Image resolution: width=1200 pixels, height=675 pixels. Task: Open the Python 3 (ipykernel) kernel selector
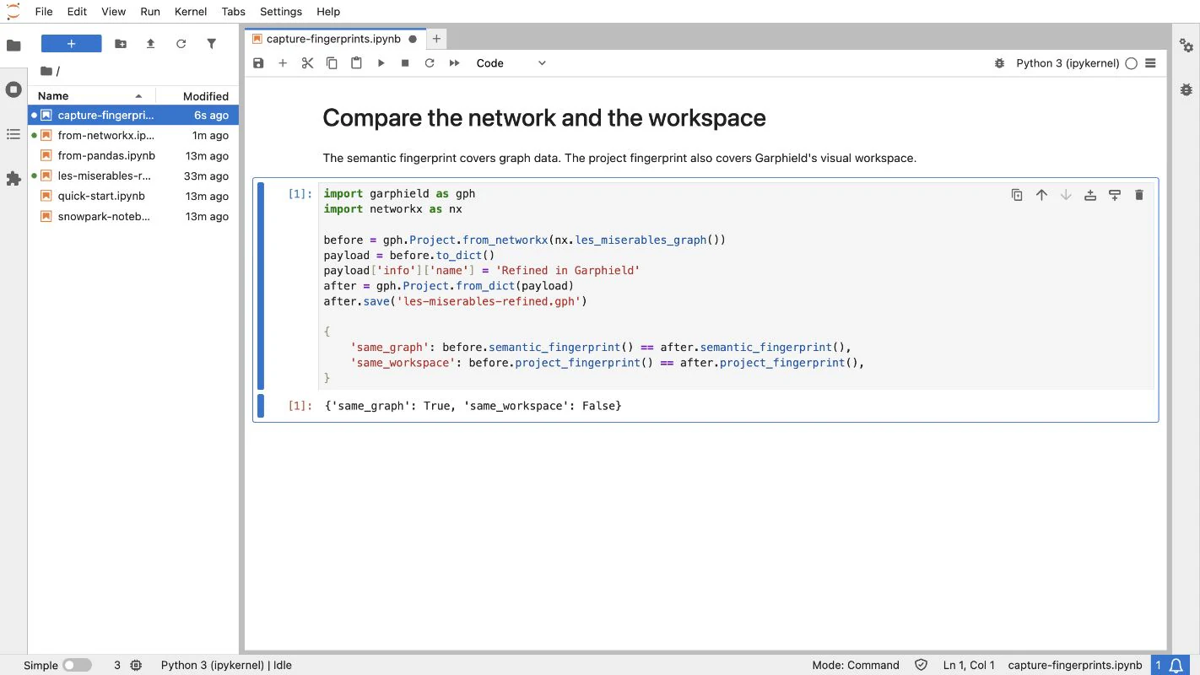(x=1068, y=63)
